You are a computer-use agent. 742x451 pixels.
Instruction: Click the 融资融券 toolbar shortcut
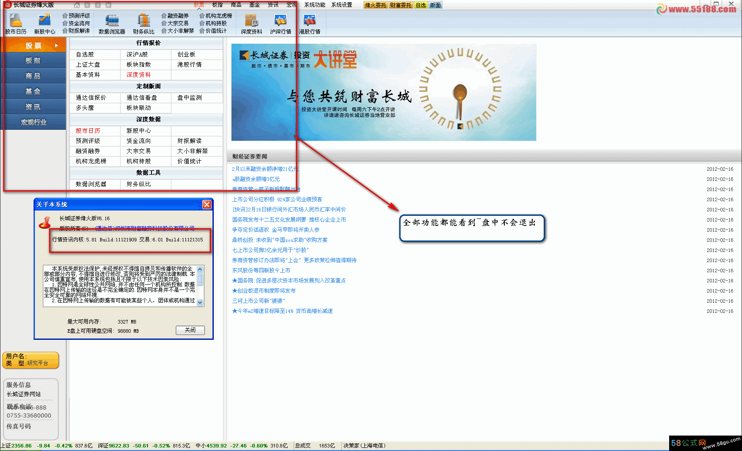pos(175,15)
